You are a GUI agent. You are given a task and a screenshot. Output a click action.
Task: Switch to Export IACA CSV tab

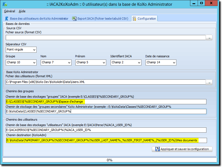[100, 19]
